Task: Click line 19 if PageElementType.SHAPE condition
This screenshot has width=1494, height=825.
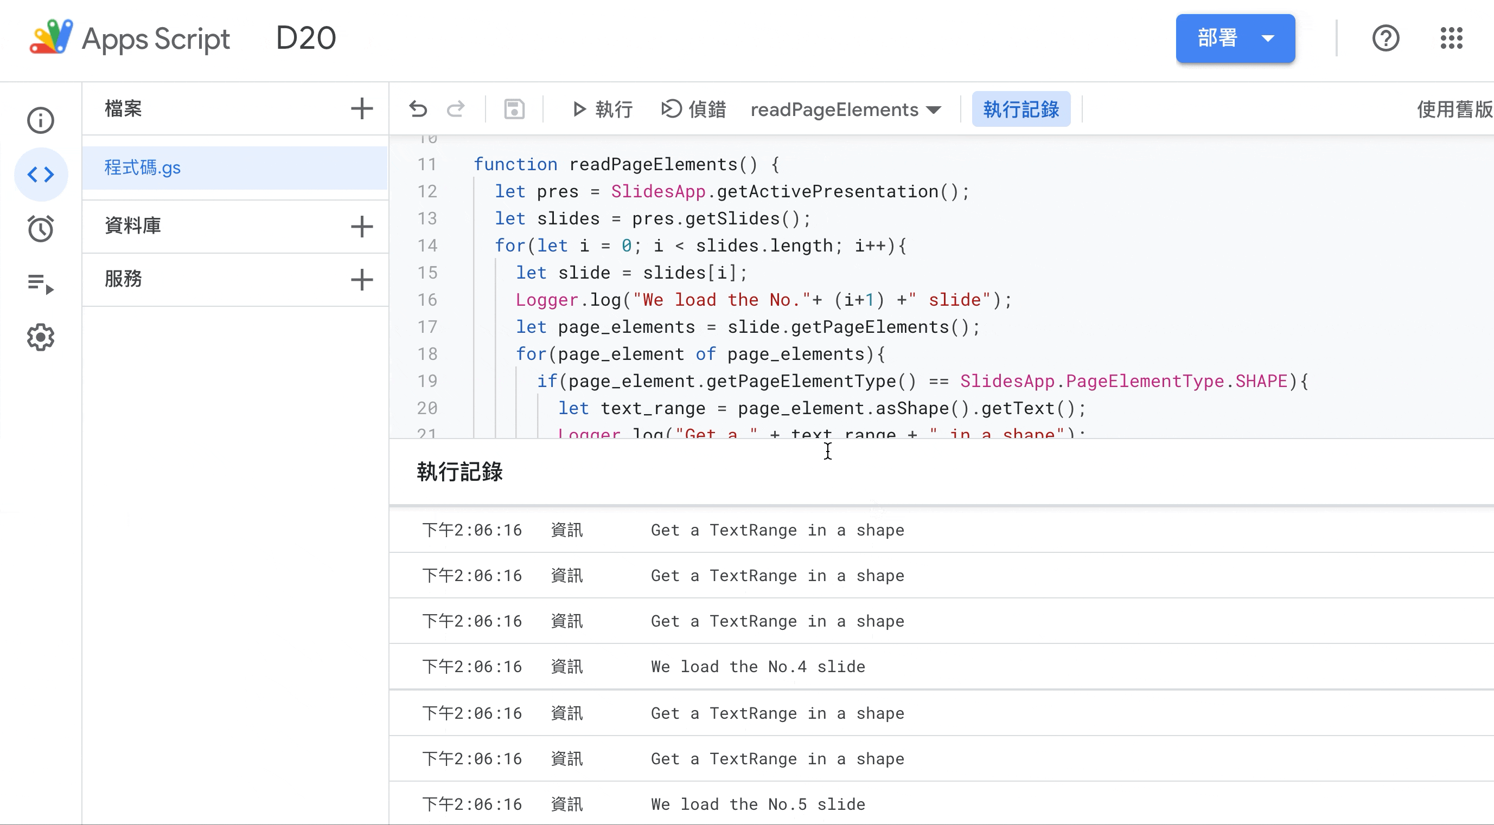Action: click(923, 381)
